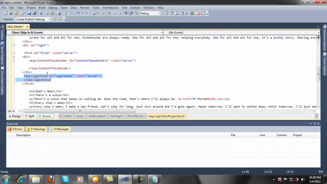
Task: Open Client Objects & Events dropdown
Action: [x=162, y=32]
